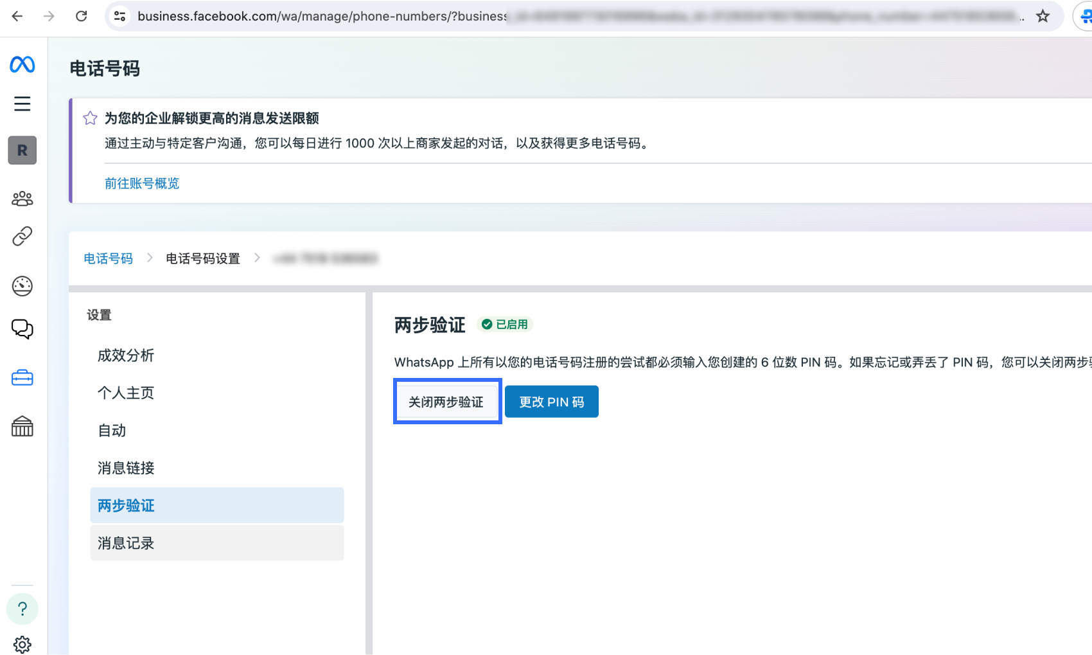Viewport: 1092px width, 655px height.
Task: Open the hamburger menu in sidebar
Action: coord(22,103)
